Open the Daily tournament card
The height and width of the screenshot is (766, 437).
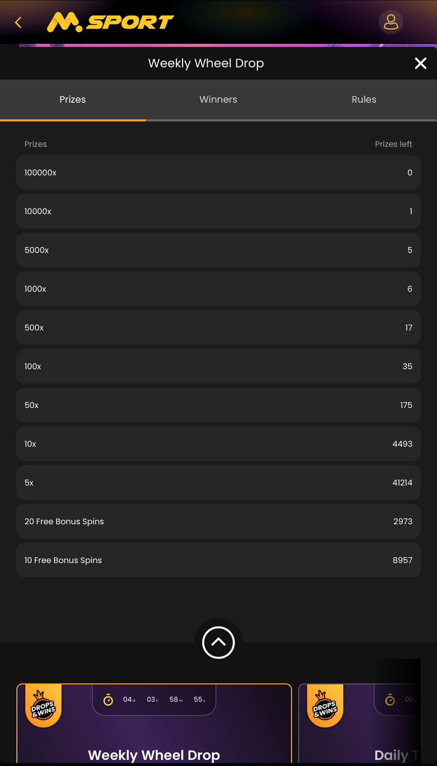(x=359, y=724)
